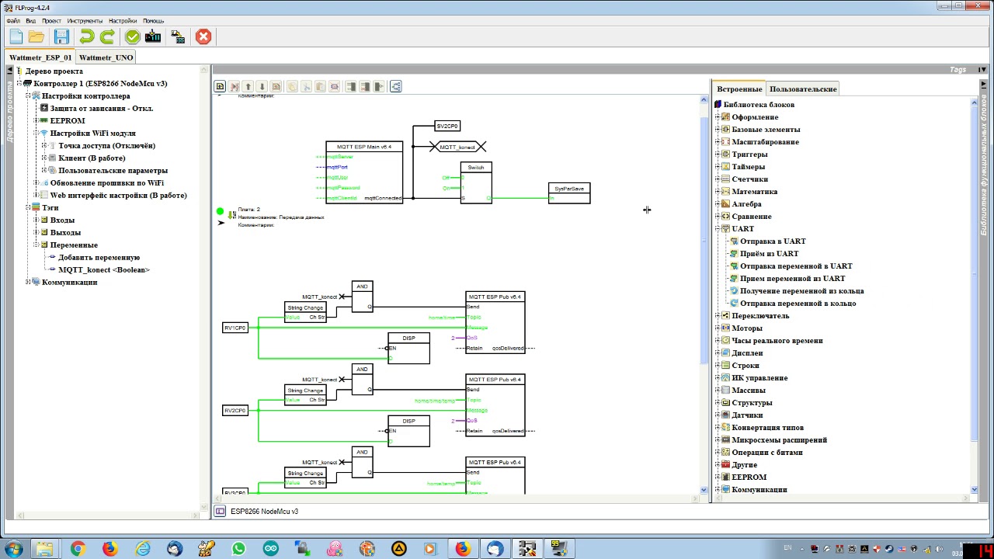The image size is (994, 559).
Task: Click the Получение переменной из кольца block icon
Action: pyautogui.click(x=734, y=291)
